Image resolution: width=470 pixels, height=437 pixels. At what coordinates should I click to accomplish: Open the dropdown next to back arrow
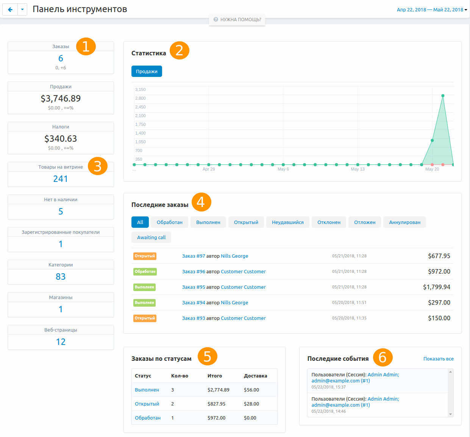[22, 9]
